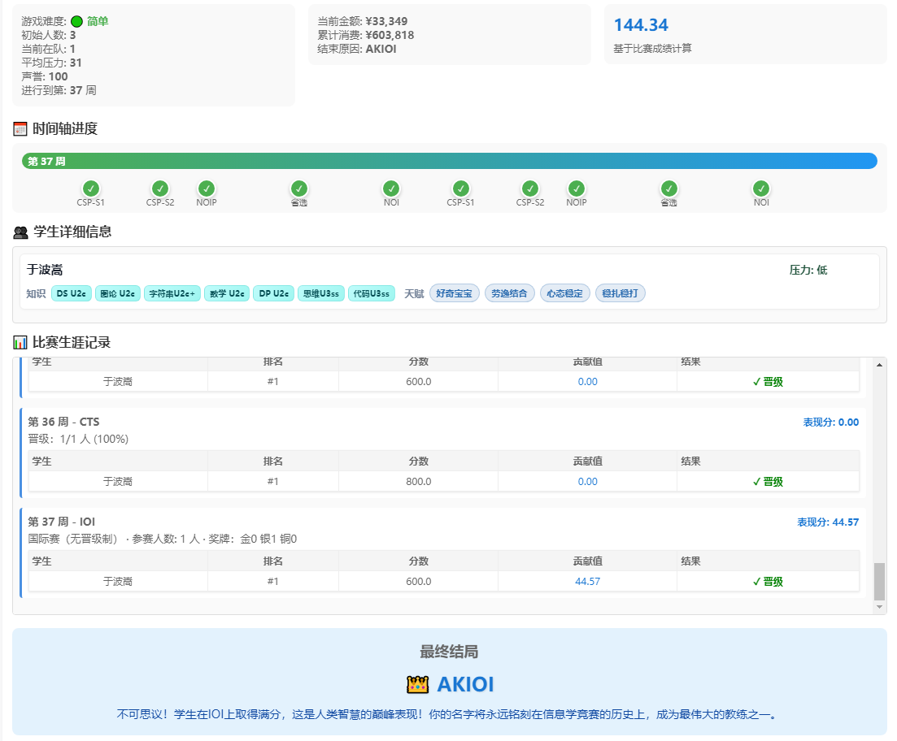Screen dimensions: 897x741
Task: Click the 压力: 低 status text
Action: pos(808,270)
